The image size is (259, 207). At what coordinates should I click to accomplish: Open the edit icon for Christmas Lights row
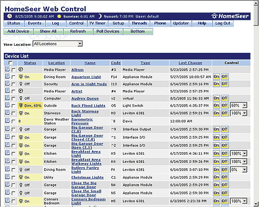7,177
